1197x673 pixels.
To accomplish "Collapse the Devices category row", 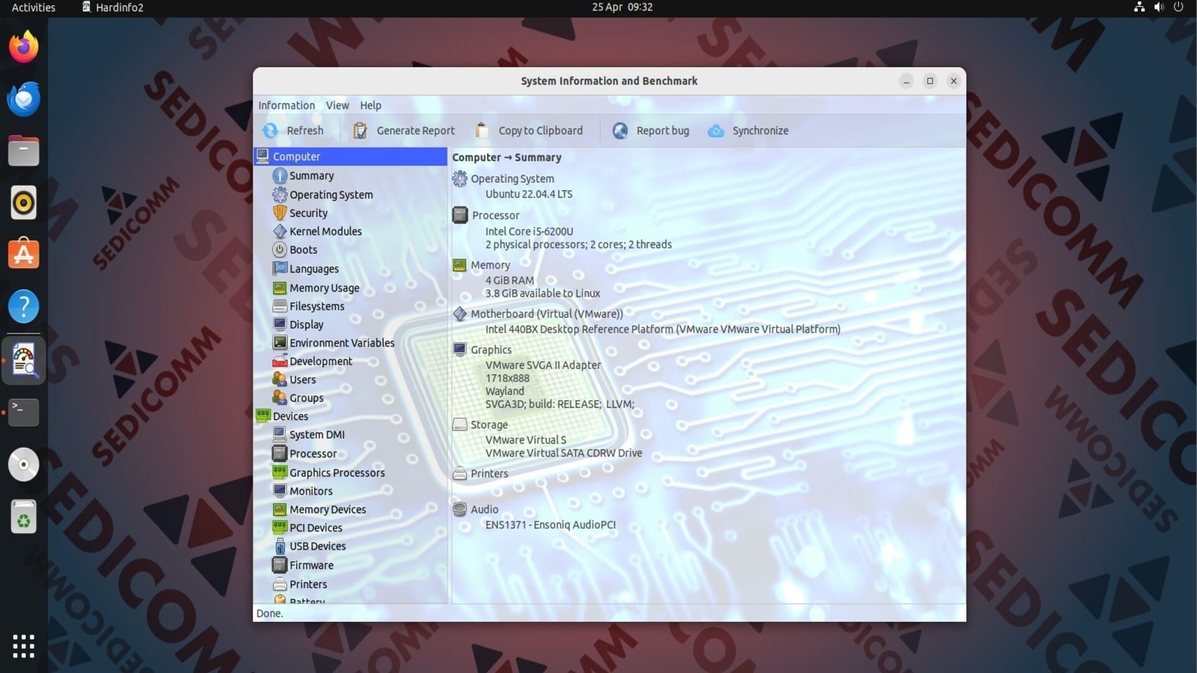I will 290,416.
